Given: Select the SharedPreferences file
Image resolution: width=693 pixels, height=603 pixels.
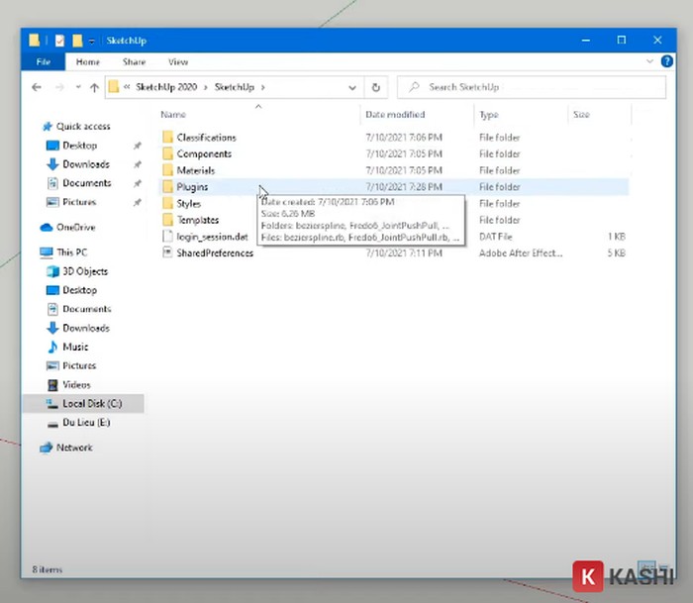Looking at the screenshot, I should coord(215,252).
